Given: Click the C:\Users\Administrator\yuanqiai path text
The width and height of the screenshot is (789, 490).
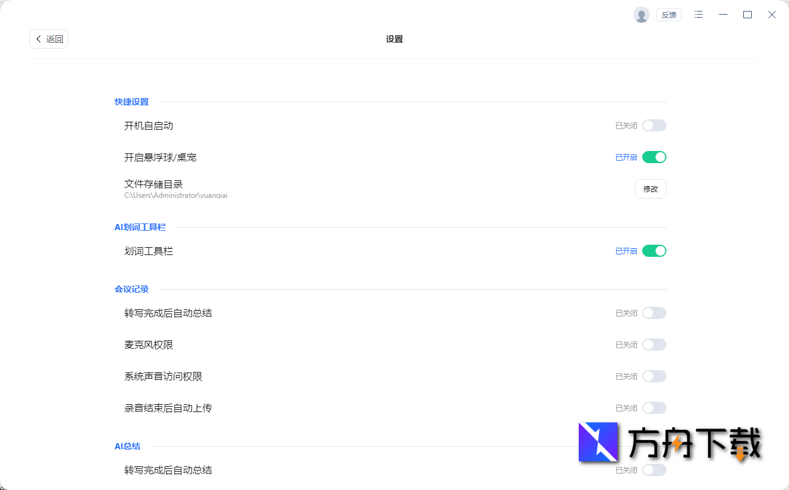Looking at the screenshot, I should pos(175,195).
